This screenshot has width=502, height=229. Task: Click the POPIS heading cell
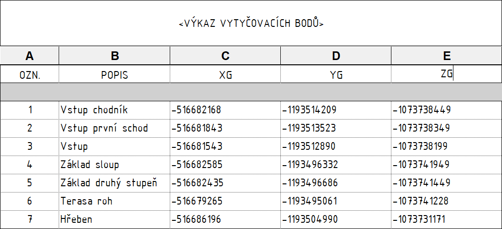114,74
